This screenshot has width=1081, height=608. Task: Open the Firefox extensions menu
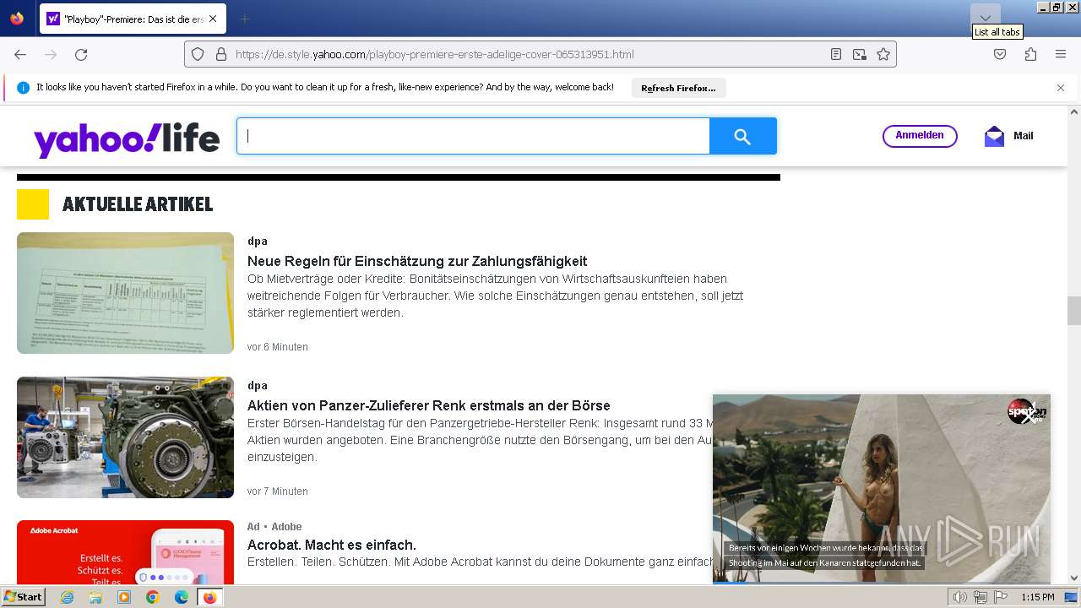point(1030,54)
